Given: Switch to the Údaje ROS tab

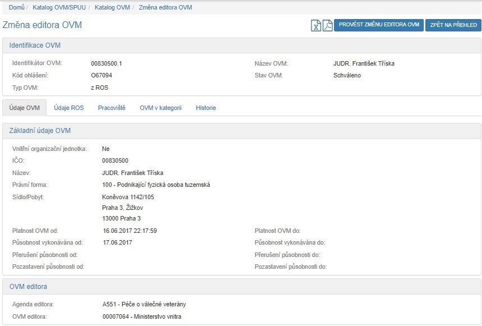Looking at the screenshot, I should (69, 108).
